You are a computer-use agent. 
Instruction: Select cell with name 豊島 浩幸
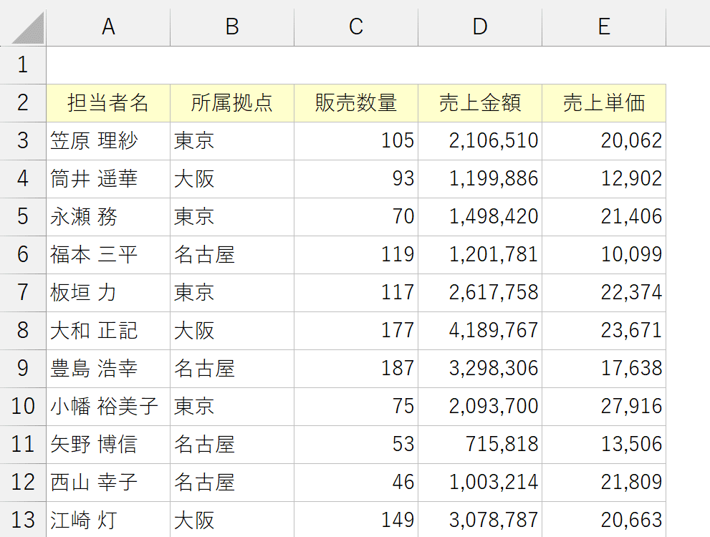tap(108, 368)
